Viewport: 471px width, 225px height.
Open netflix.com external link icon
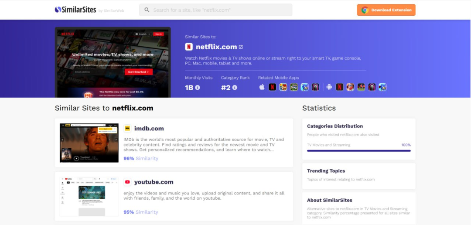pos(241,47)
